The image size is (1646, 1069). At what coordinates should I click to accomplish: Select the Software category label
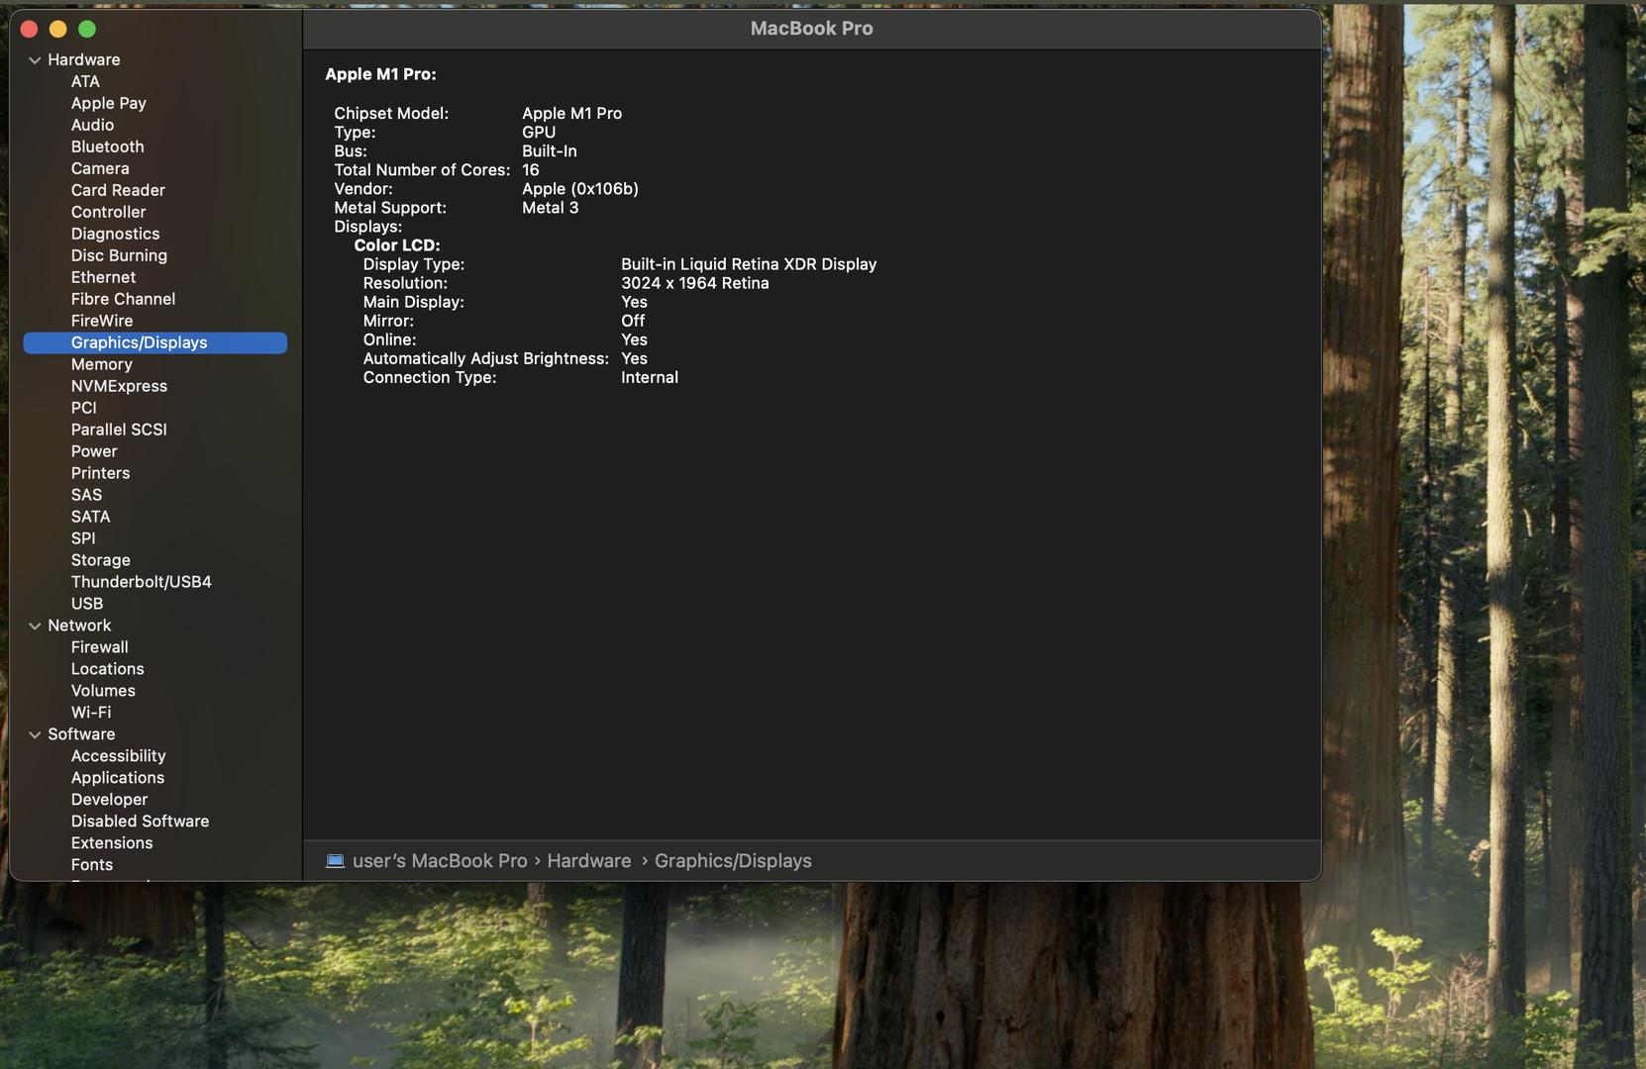click(x=81, y=734)
